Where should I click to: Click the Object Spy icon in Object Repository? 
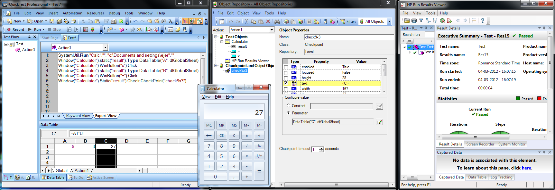pos(326,21)
